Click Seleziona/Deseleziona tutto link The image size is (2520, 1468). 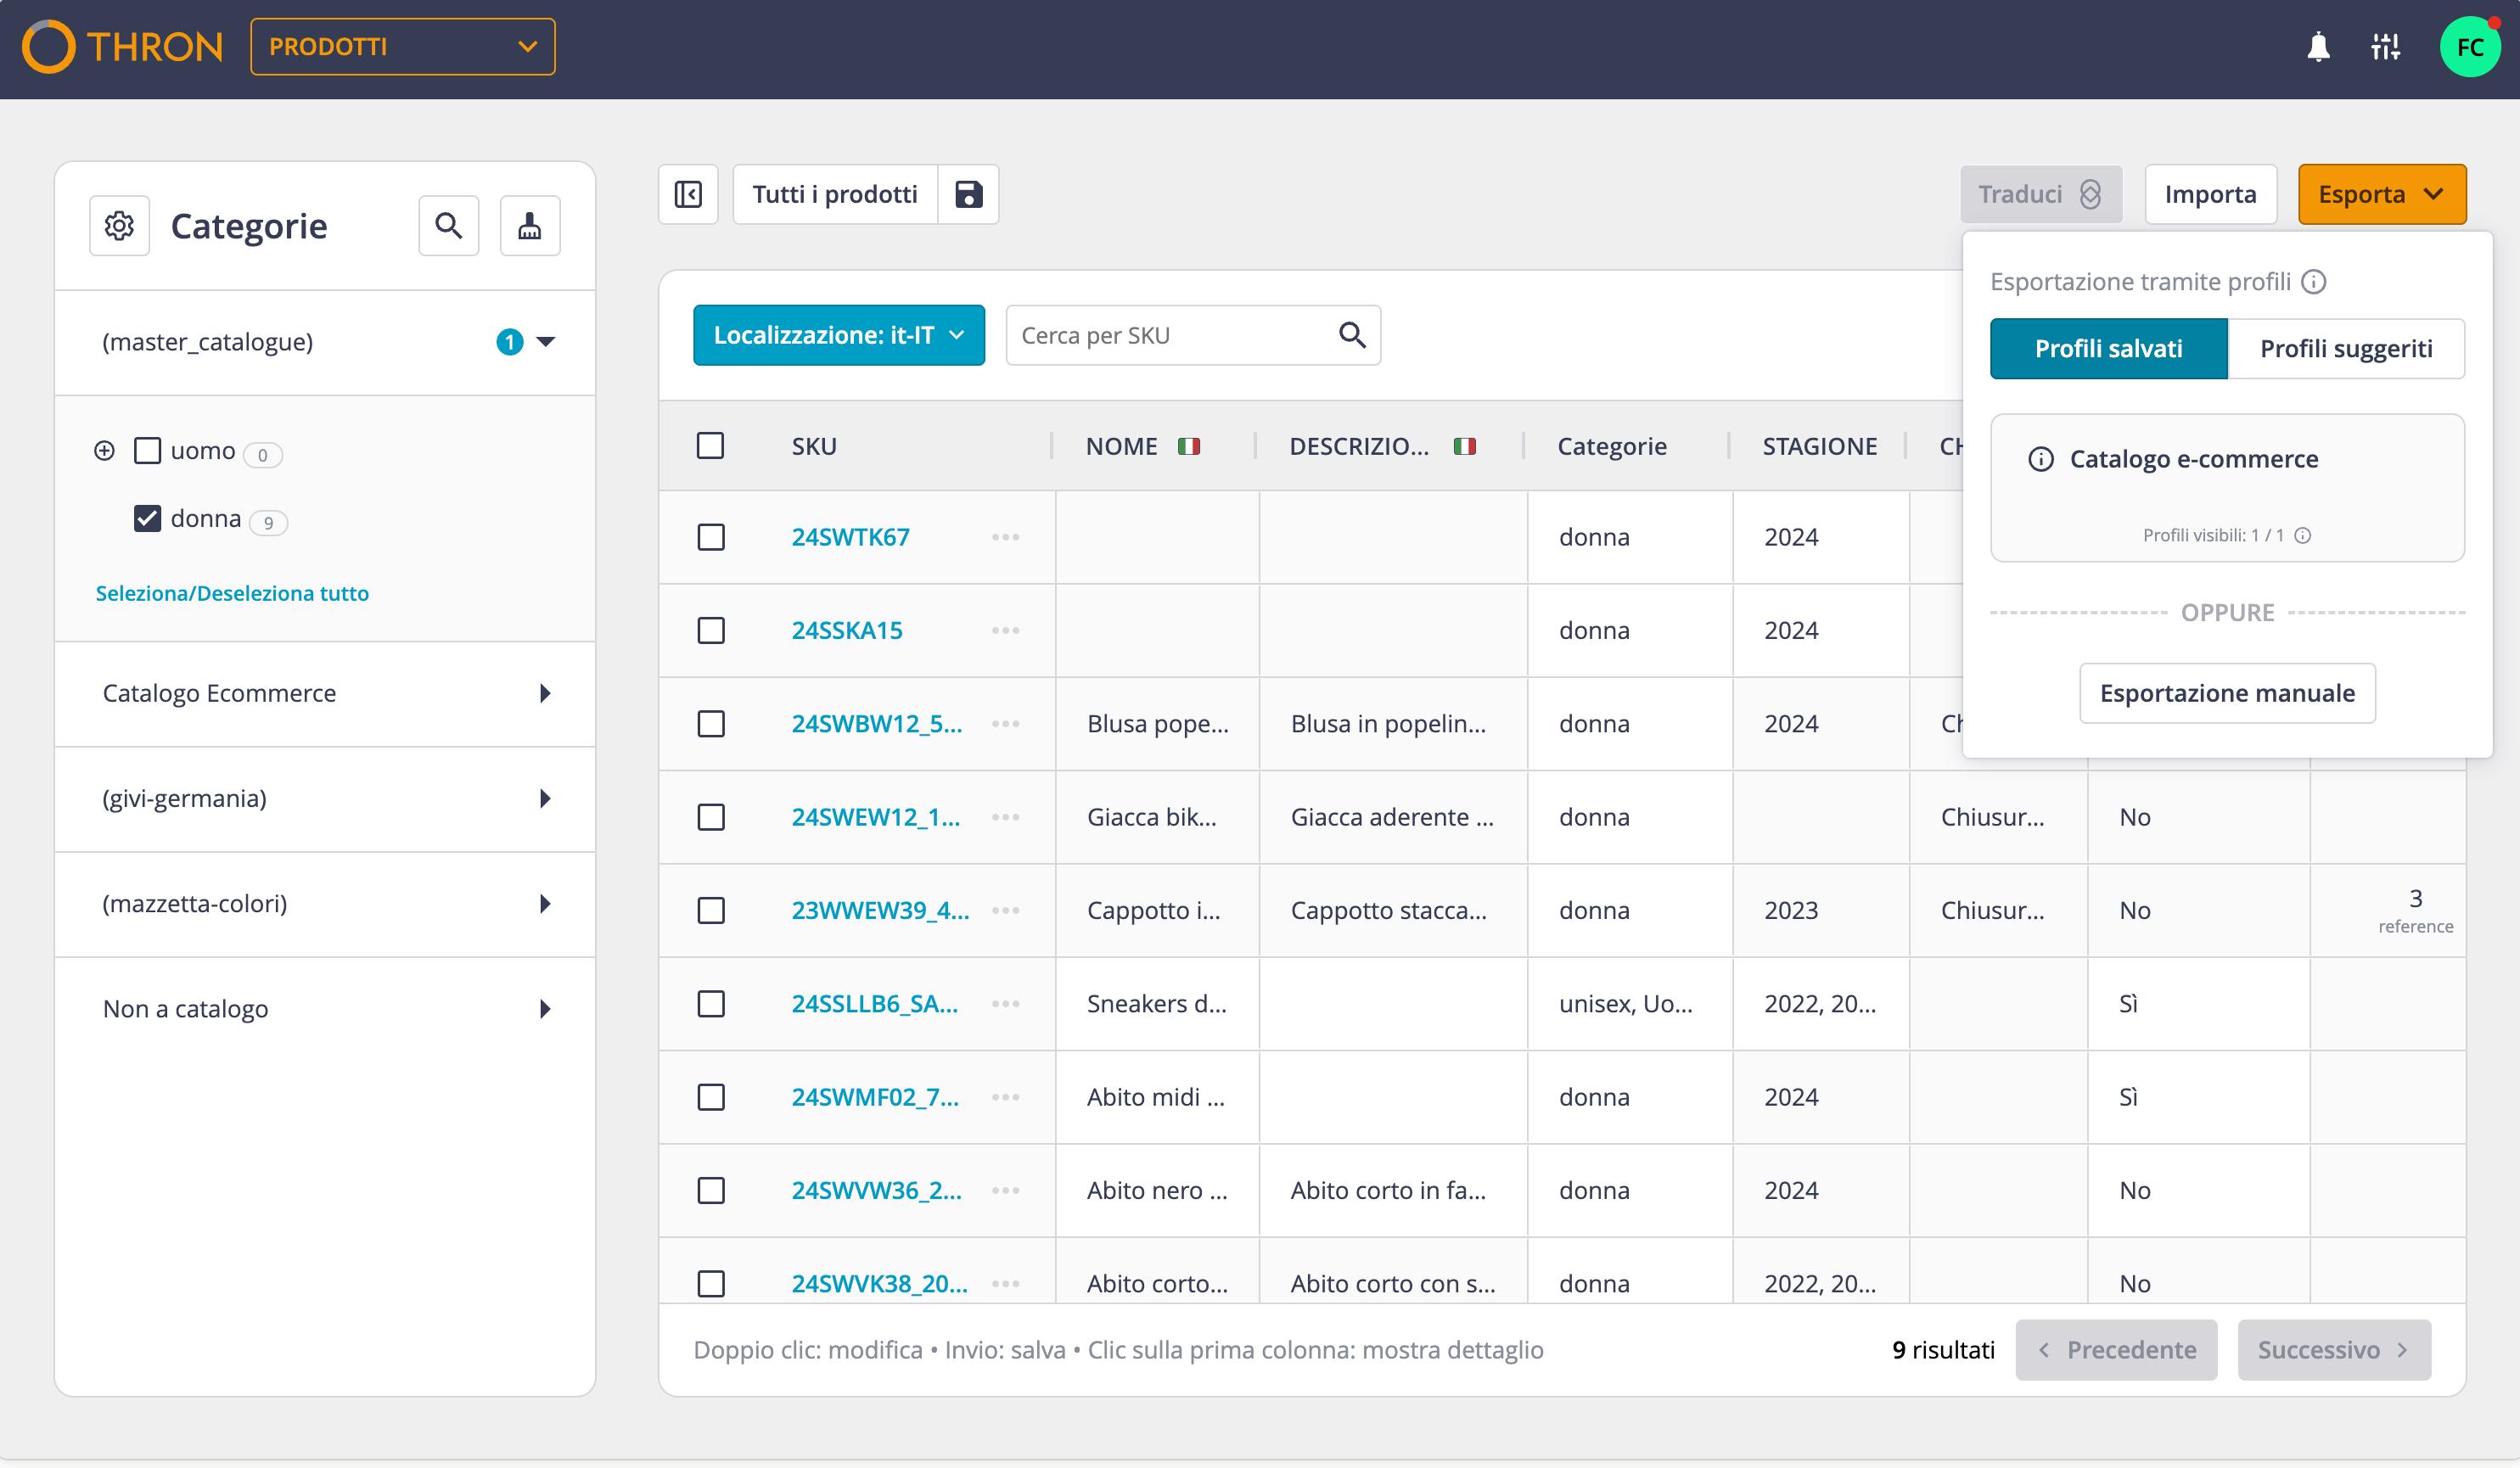click(x=232, y=594)
